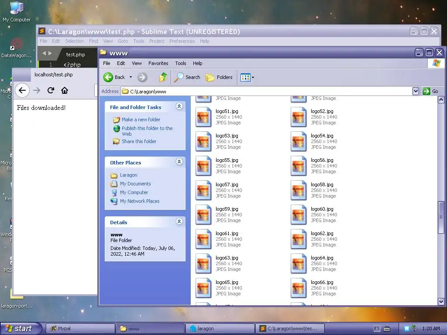This screenshot has height=335, width=447.
Task: Switch to Mypal taskbar button
Action: [80, 328]
